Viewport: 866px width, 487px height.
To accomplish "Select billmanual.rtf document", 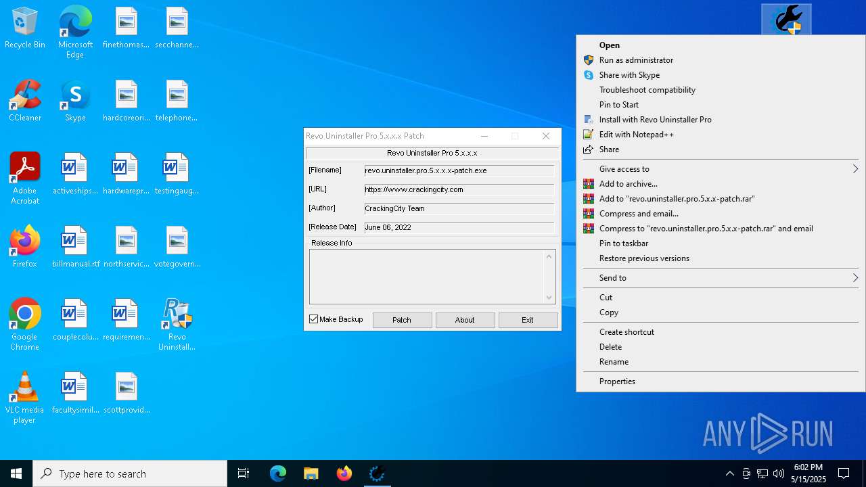I will pyautogui.click(x=75, y=248).
